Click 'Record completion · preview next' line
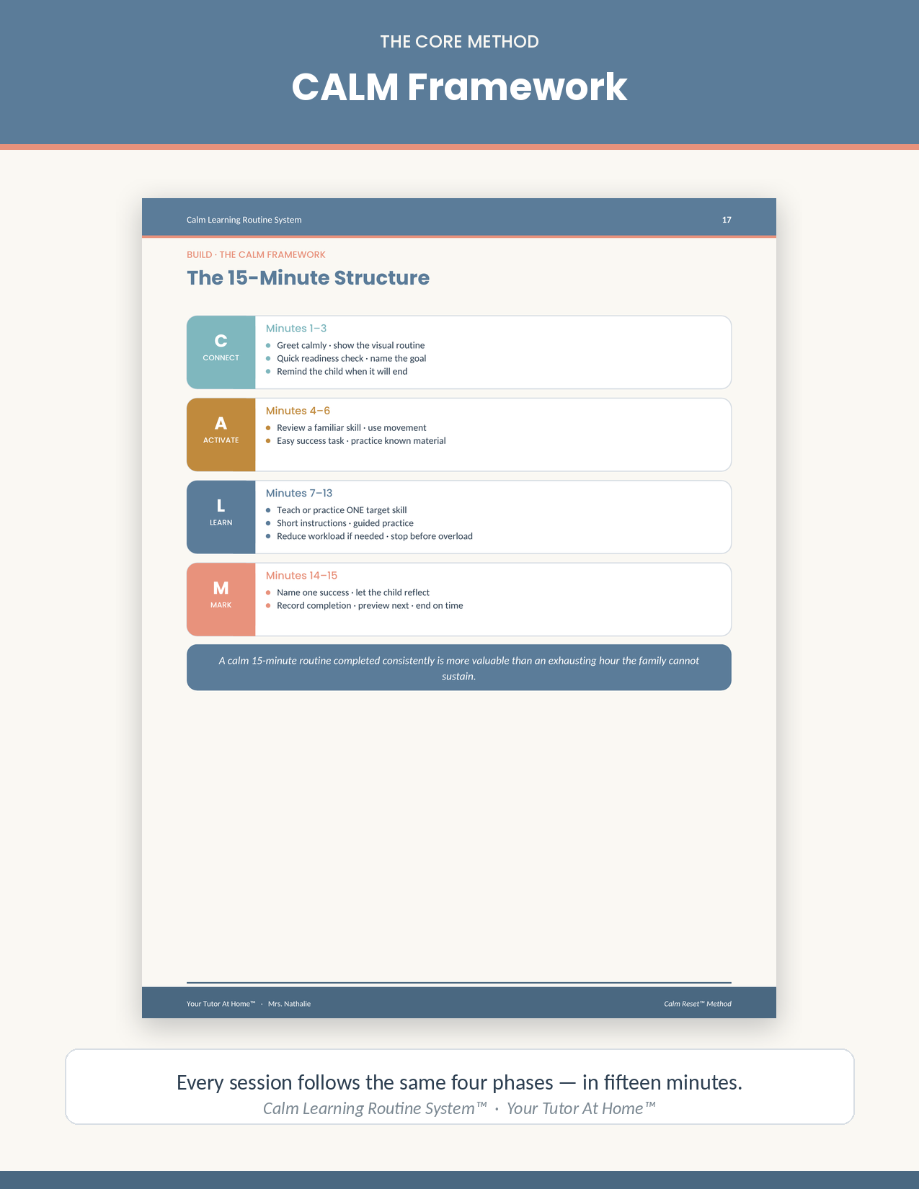This screenshot has width=919, height=1189. coord(370,605)
